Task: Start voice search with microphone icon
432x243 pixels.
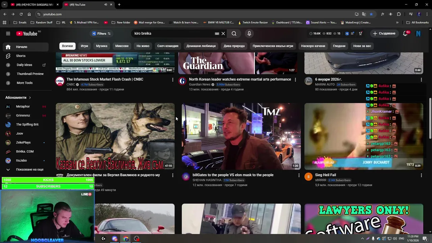Action: [x=249, y=33]
